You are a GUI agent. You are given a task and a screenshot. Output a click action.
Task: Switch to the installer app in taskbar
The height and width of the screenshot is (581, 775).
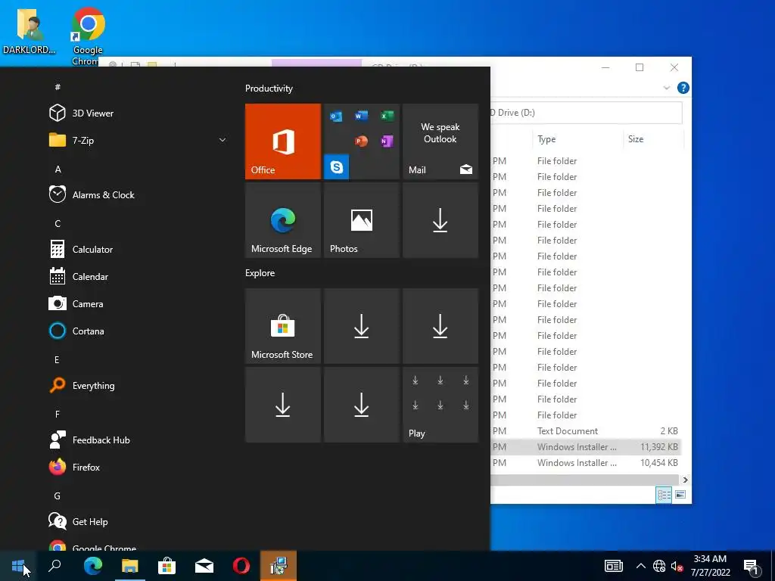tap(279, 566)
